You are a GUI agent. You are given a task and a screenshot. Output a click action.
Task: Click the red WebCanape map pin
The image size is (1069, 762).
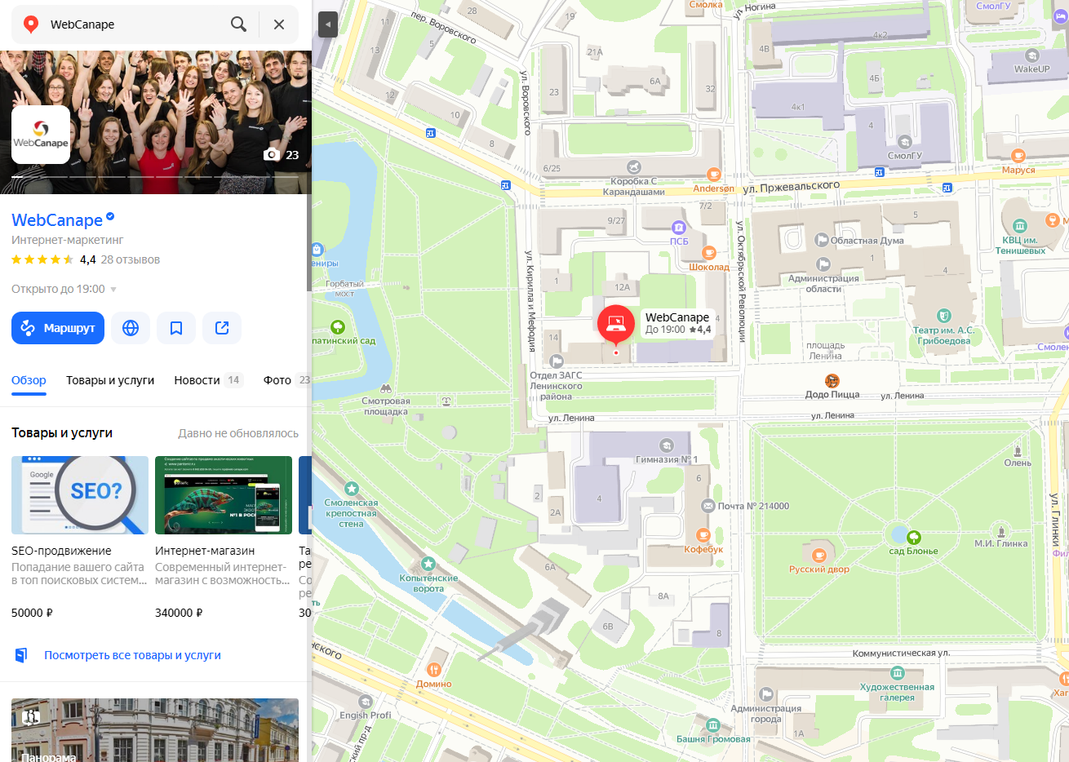616,324
